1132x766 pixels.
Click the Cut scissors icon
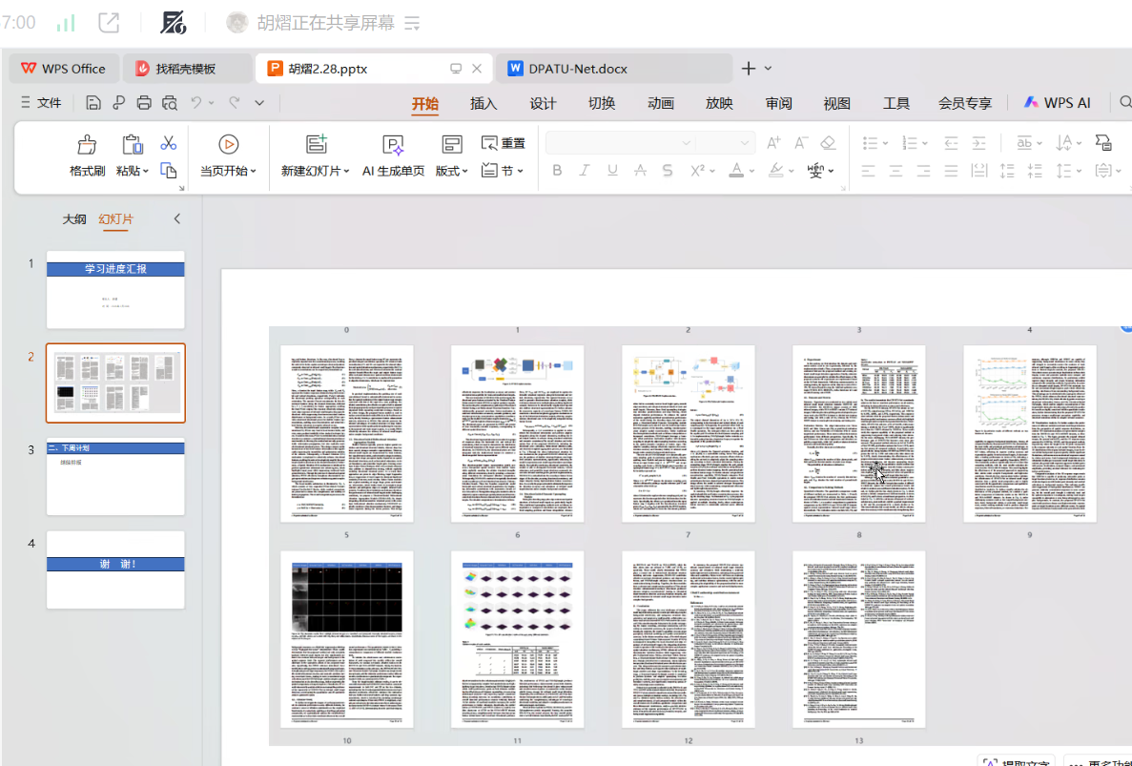[x=169, y=143]
